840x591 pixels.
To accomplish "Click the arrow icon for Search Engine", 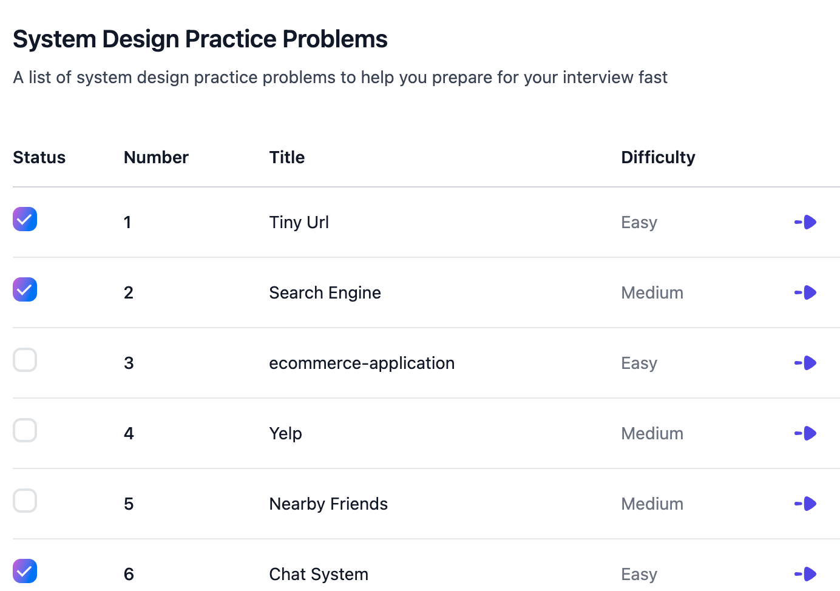I will click(x=805, y=292).
